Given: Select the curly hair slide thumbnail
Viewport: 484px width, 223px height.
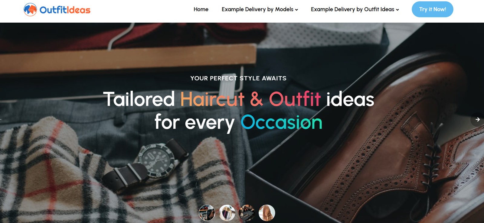Looking at the screenshot, I should point(267,213).
